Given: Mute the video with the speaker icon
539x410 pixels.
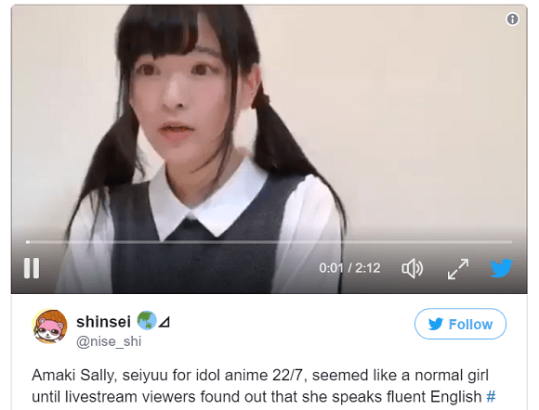Looking at the screenshot, I should click(413, 268).
